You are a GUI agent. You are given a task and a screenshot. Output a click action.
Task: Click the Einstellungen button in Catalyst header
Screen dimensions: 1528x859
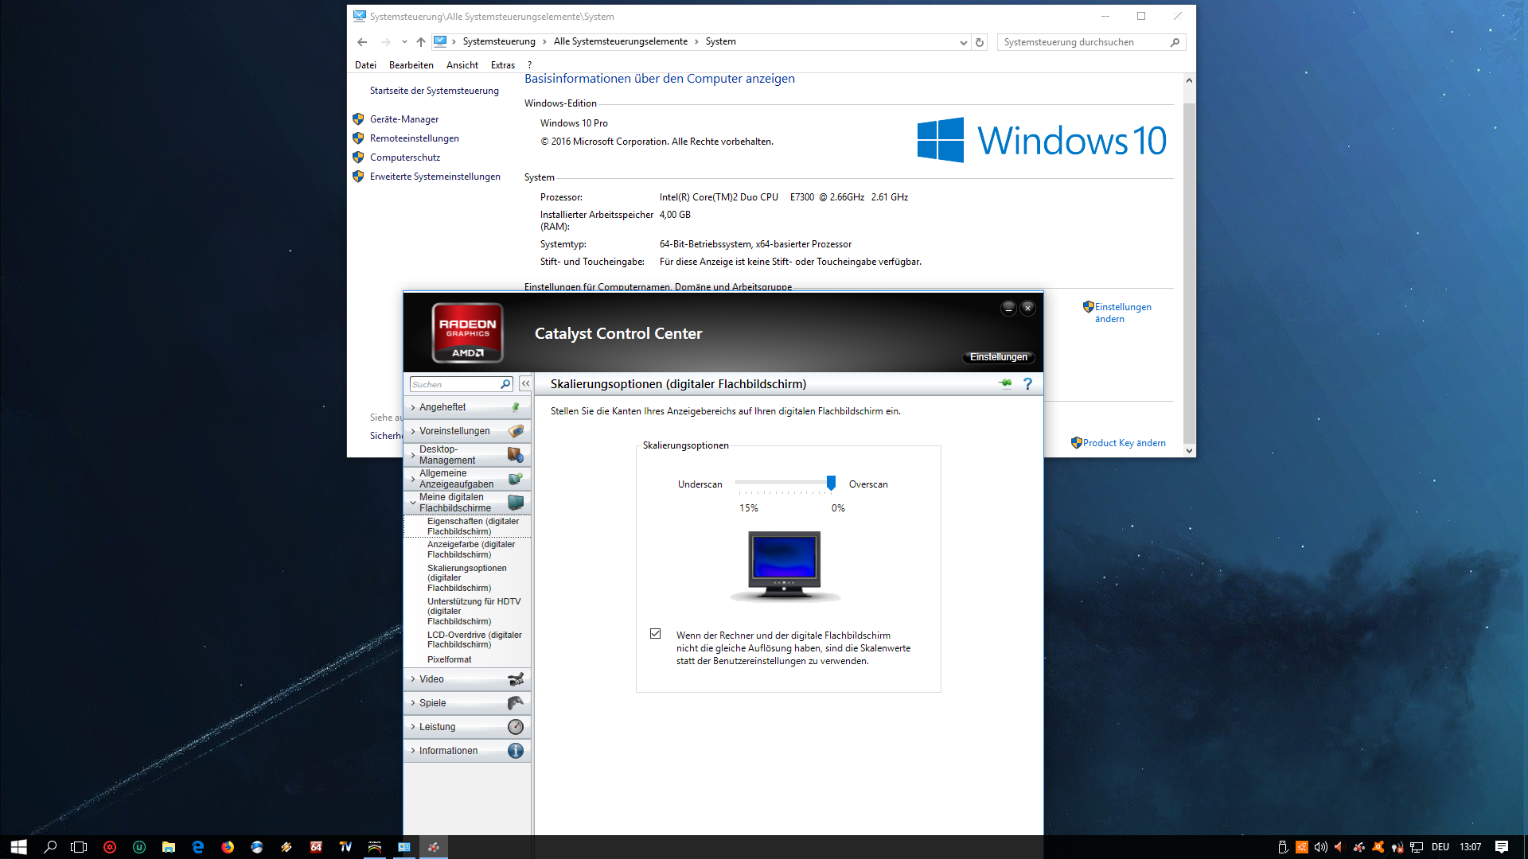998,357
